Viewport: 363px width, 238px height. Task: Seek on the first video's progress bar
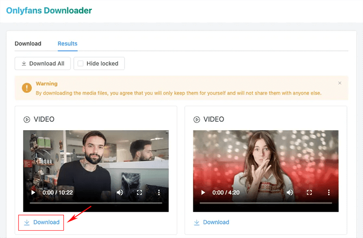[95, 203]
